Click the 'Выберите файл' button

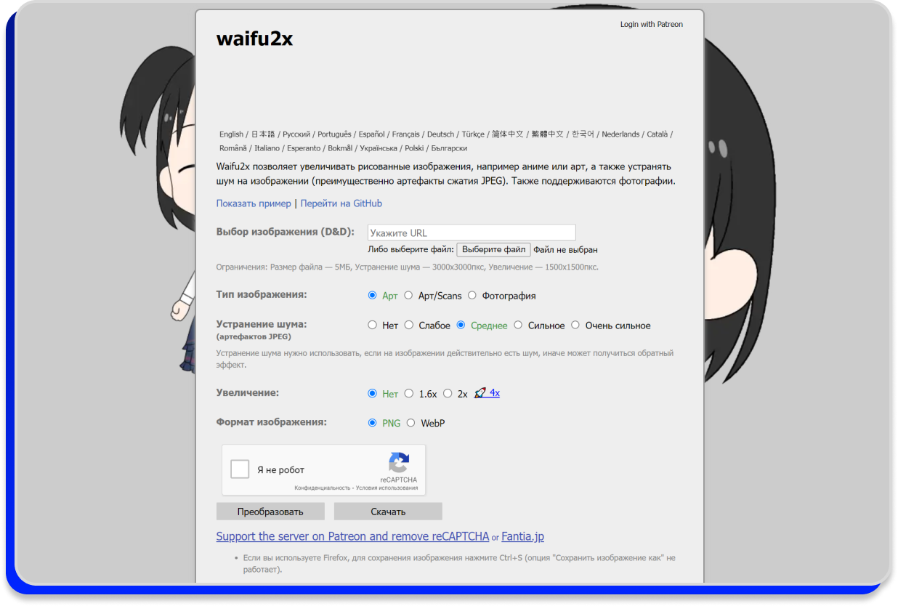pos(493,249)
